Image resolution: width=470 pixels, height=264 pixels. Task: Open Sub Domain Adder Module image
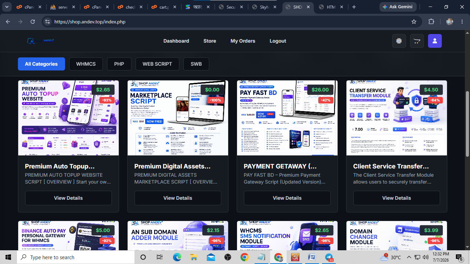click(x=178, y=236)
